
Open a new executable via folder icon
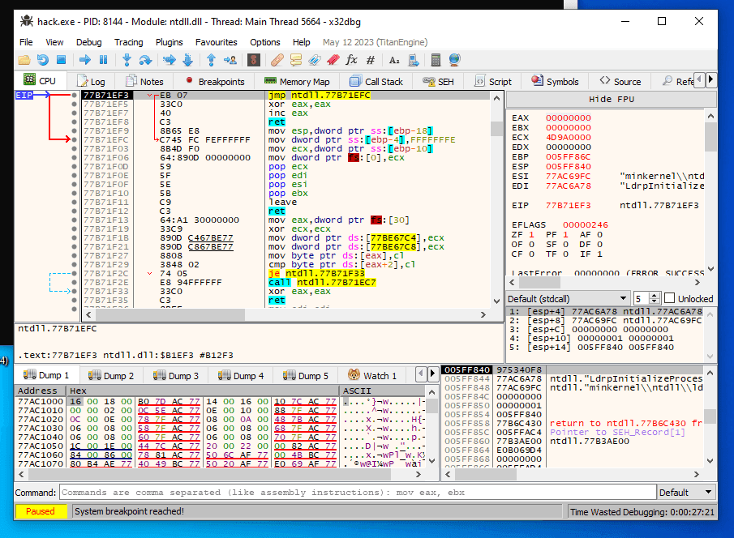[23, 59]
